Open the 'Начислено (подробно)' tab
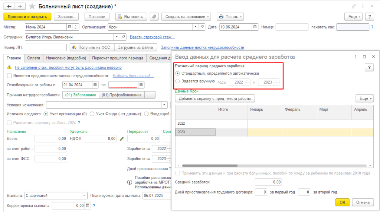 coord(66,58)
